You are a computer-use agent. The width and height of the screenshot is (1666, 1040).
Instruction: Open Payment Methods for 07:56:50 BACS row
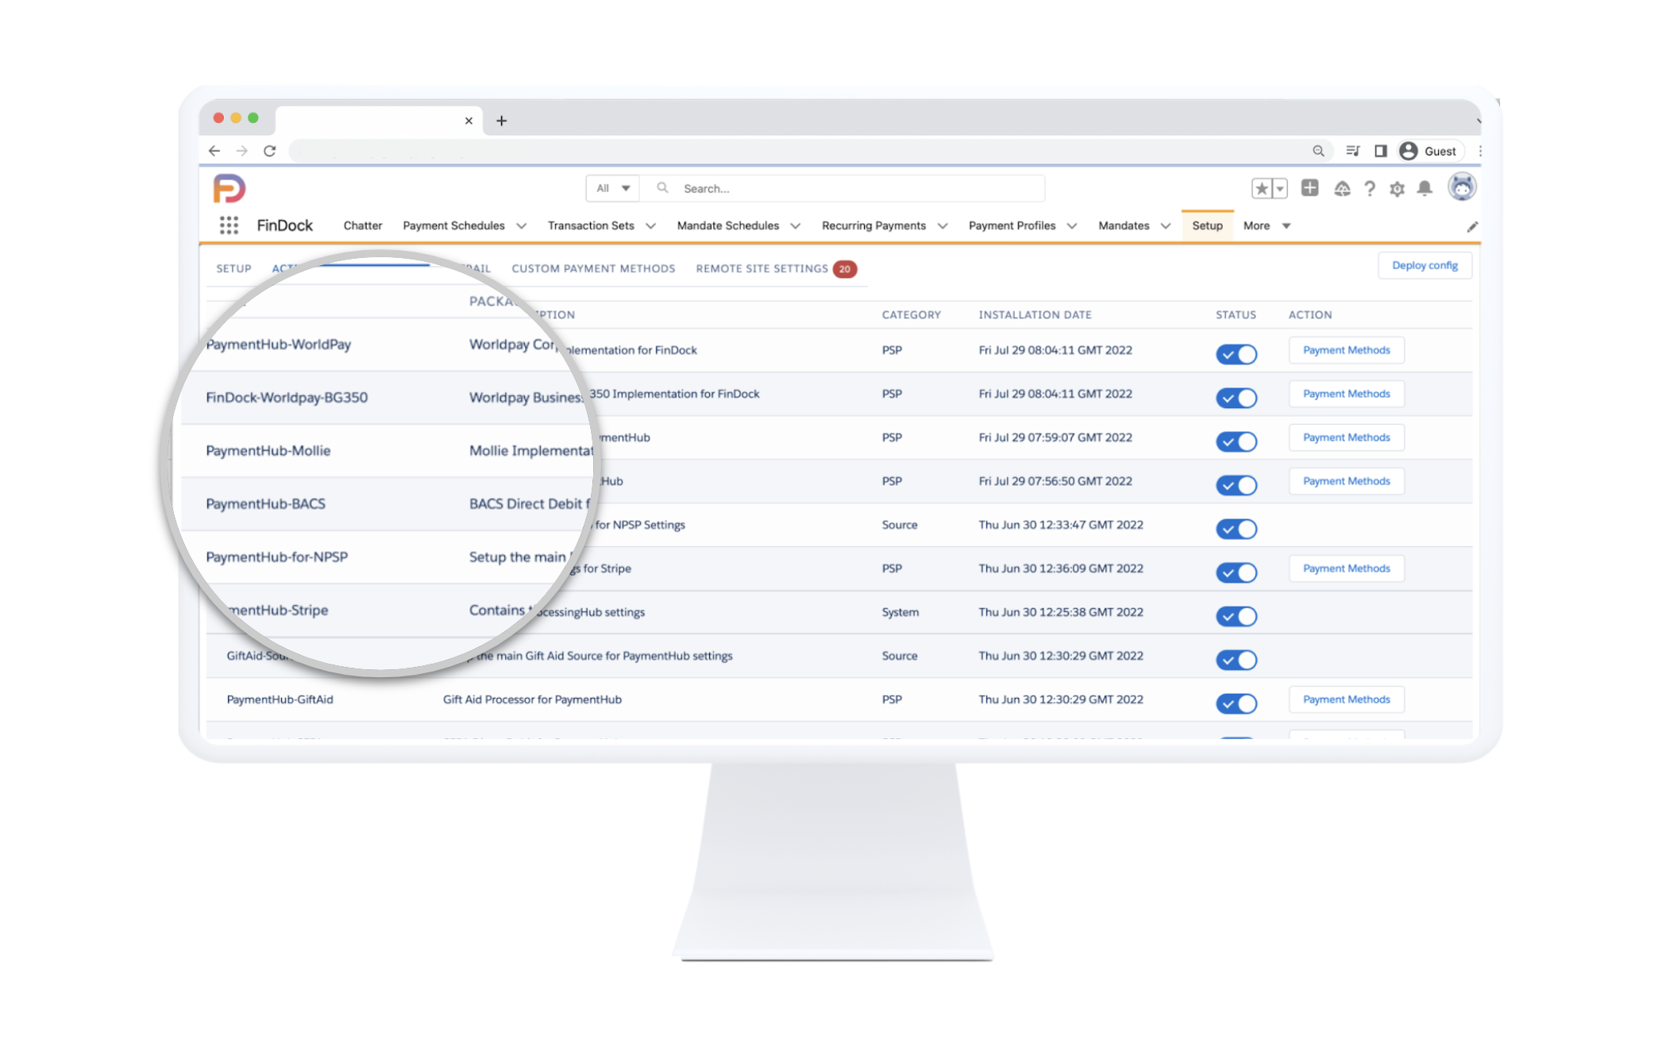(1346, 481)
